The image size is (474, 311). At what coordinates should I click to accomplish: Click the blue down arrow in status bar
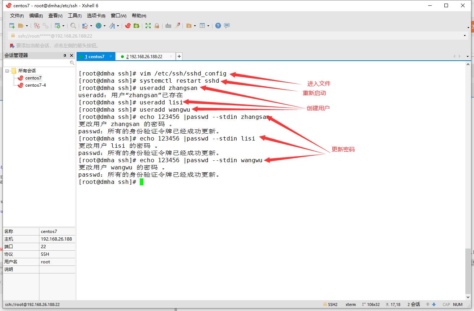point(434,304)
